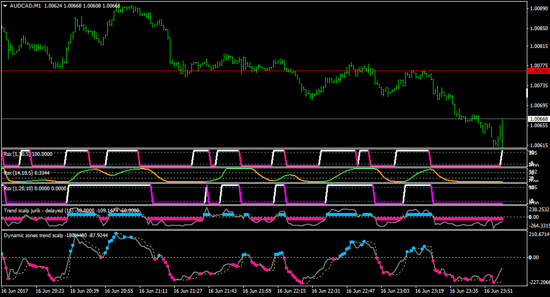
Task: Select the gray bid price line
Action: point(264,119)
